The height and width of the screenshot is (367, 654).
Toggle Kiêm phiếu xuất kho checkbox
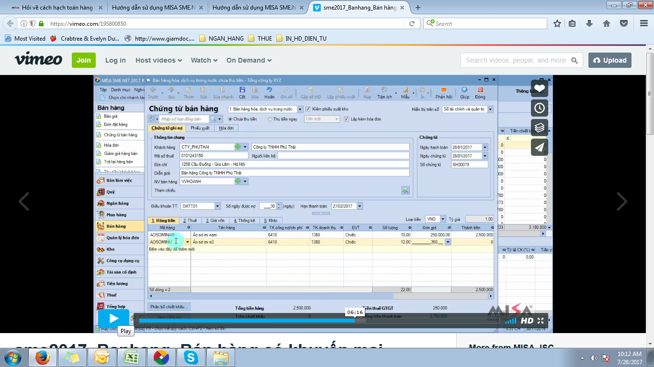(x=308, y=109)
